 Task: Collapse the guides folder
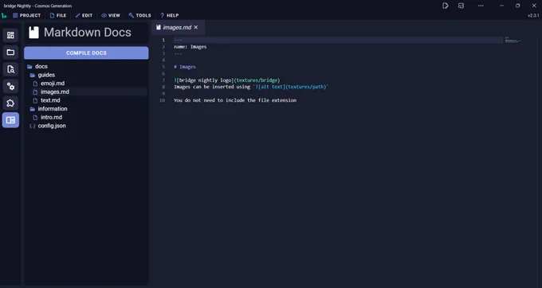tap(42, 75)
